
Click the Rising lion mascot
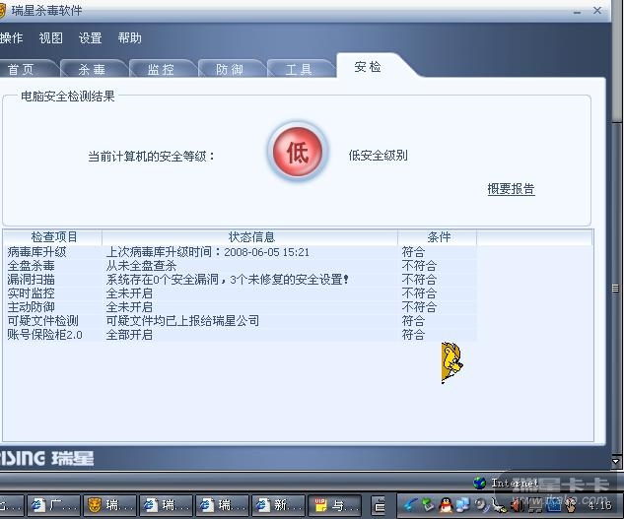click(451, 362)
